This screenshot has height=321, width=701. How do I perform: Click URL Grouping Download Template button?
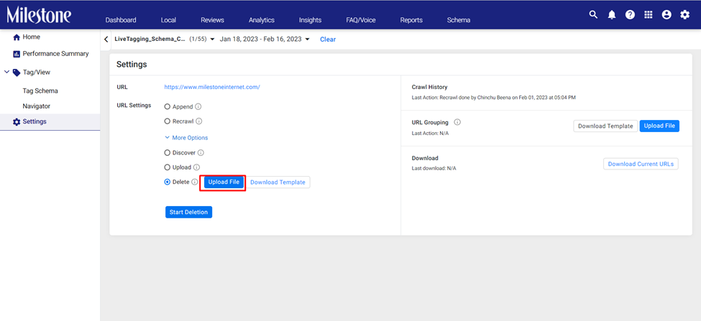pyautogui.click(x=605, y=126)
